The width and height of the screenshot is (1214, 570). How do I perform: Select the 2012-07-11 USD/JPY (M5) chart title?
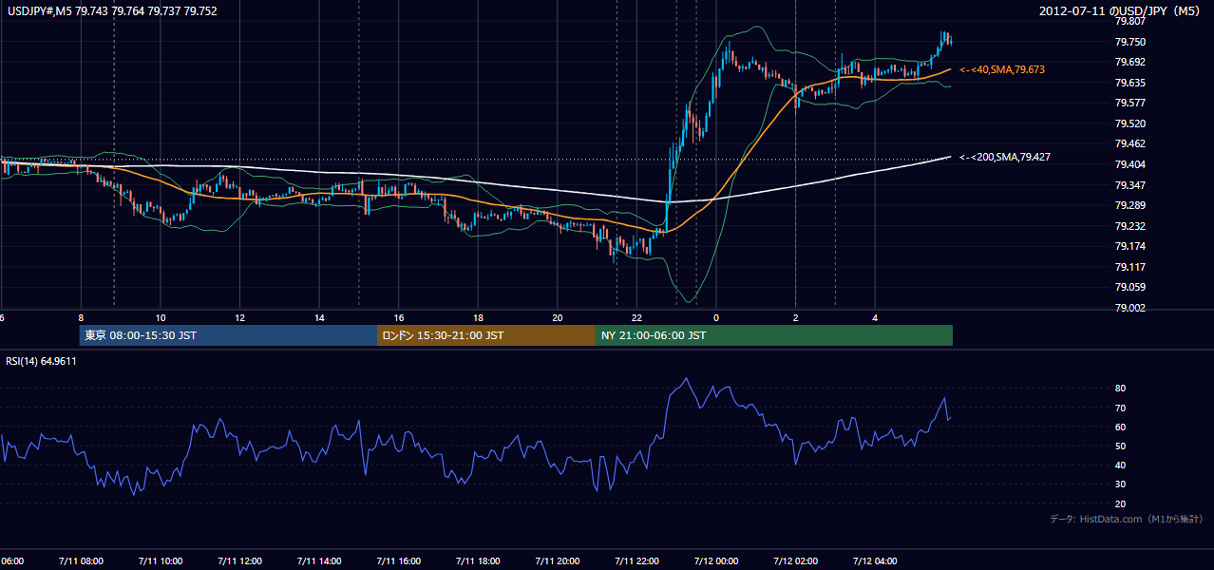[1122, 11]
